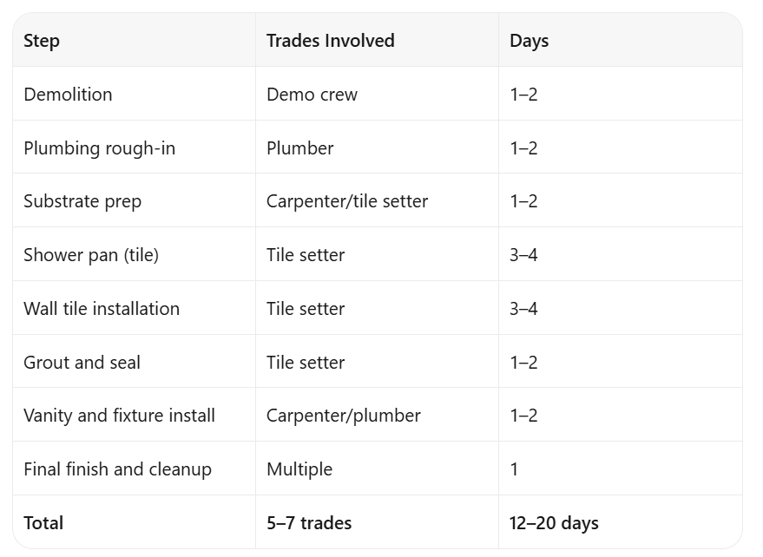Select 3–4 days in Shower pan row

coord(523,255)
